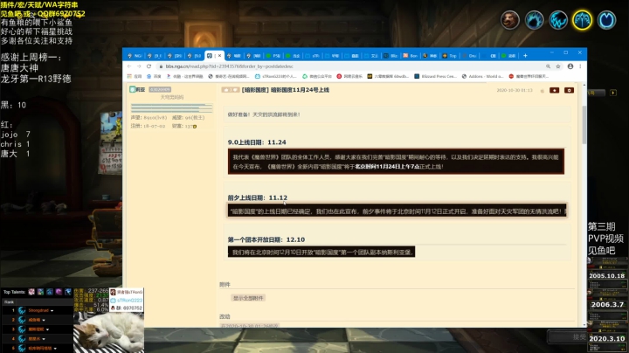Viewport: 629px width, 353px height.
Task: Open the Blizzard Press Center bookmark
Action: 435,76
